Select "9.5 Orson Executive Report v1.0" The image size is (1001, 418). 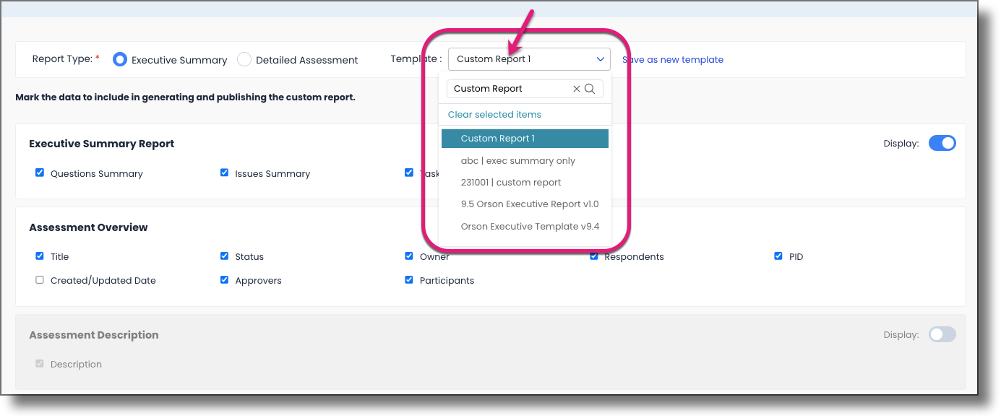[x=530, y=204]
